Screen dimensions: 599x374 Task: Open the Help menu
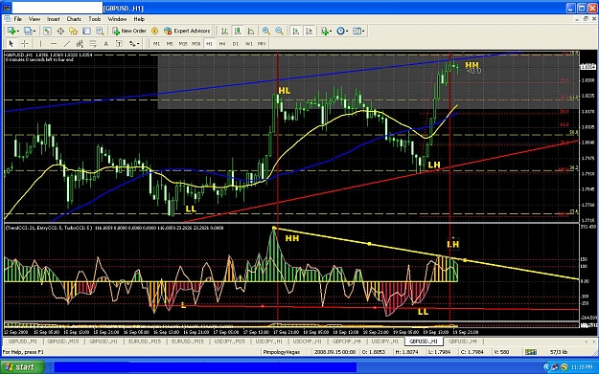coord(139,19)
